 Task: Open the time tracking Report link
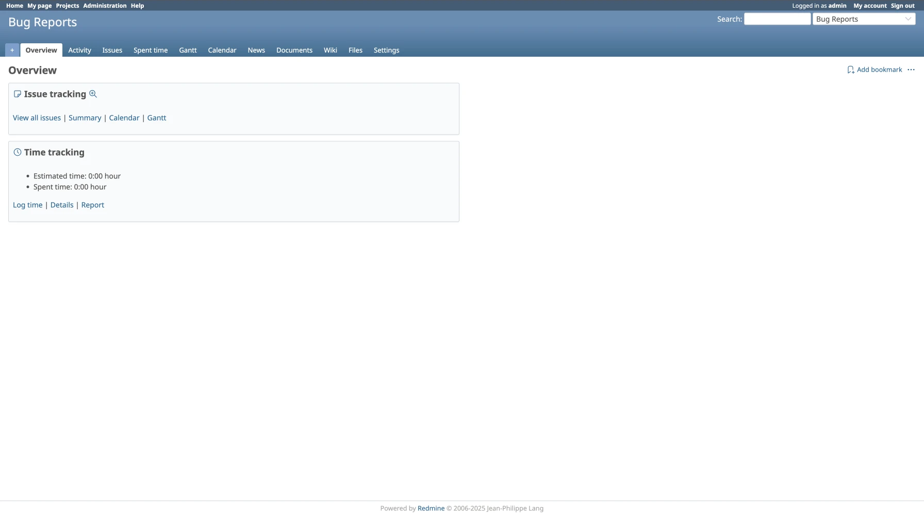click(92, 205)
